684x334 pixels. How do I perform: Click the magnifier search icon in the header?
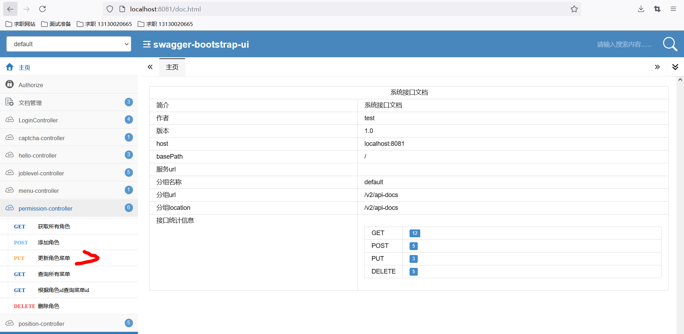coord(670,44)
